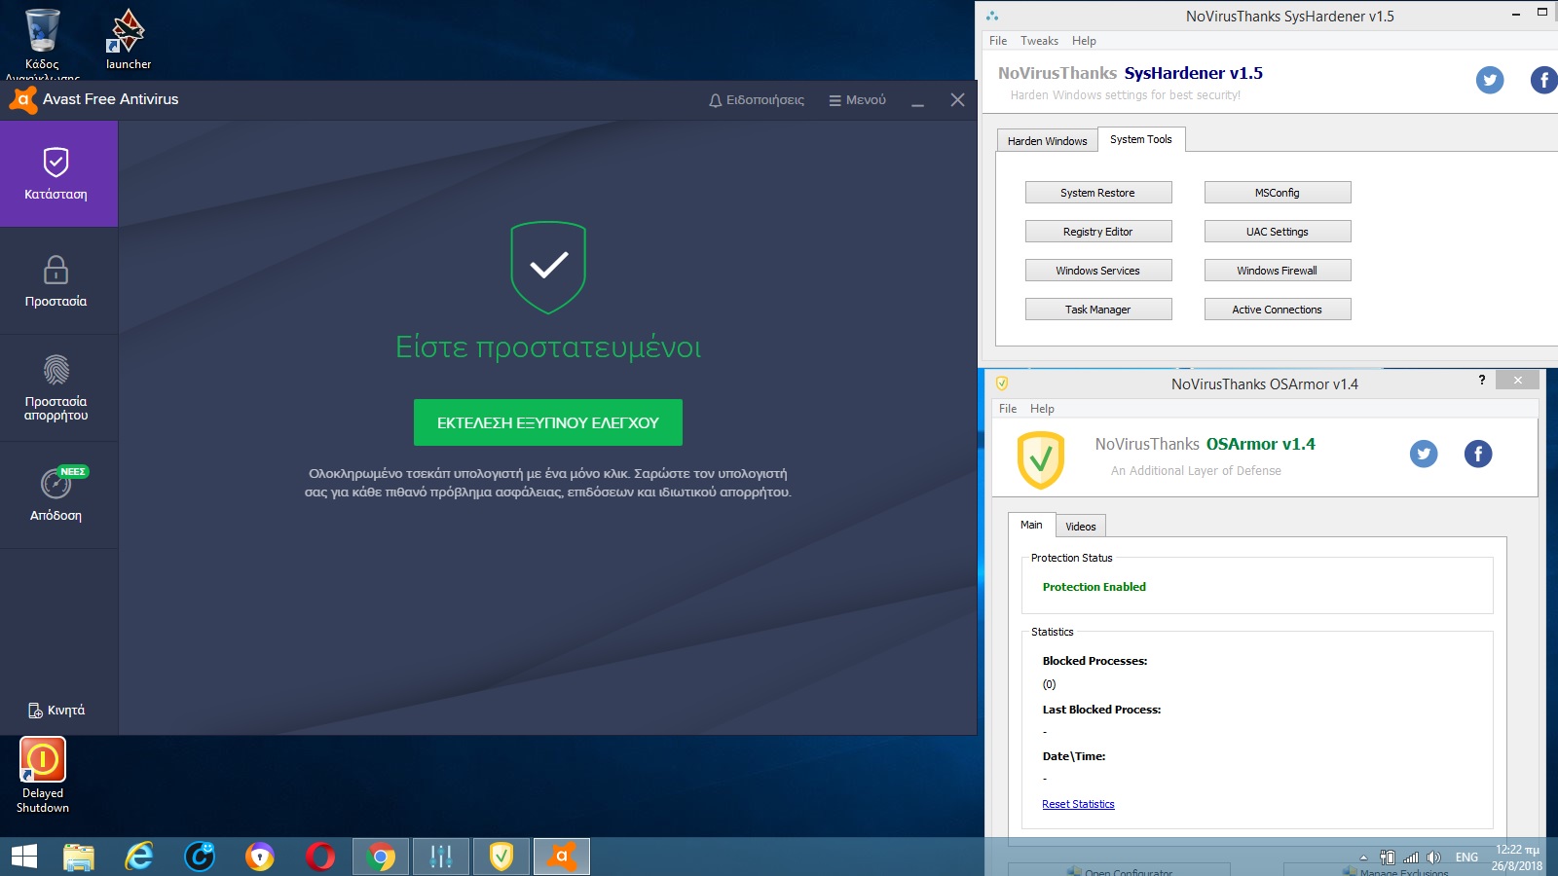1558x876 pixels.
Task: Open the taskbar clock and date
Action: (1517, 858)
